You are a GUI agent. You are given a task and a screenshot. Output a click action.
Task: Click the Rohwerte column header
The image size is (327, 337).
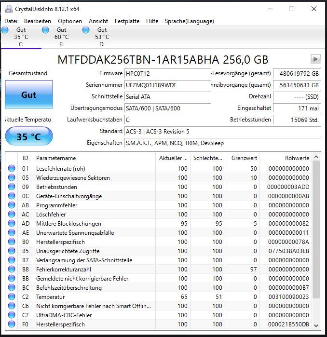[x=286, y=158]
